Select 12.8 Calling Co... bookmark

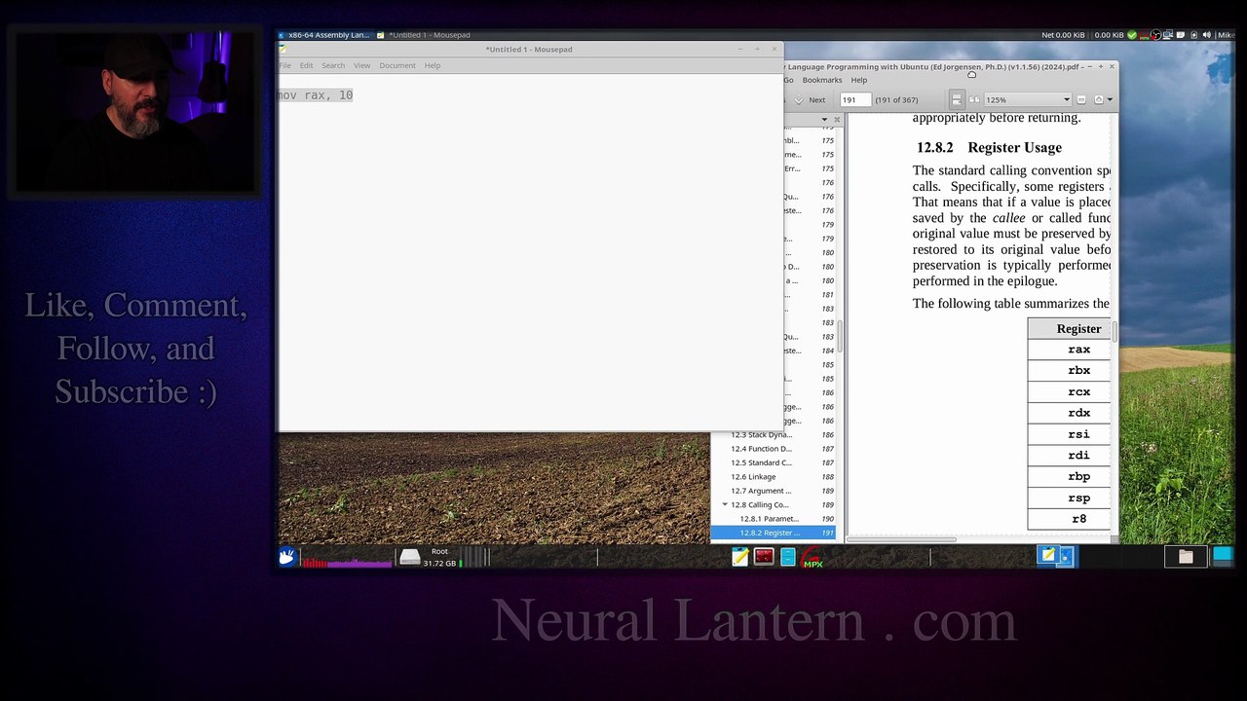pos(760,504)
